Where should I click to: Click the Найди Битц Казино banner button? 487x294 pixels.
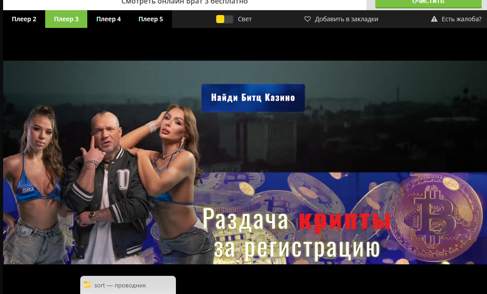pos(253,98)
